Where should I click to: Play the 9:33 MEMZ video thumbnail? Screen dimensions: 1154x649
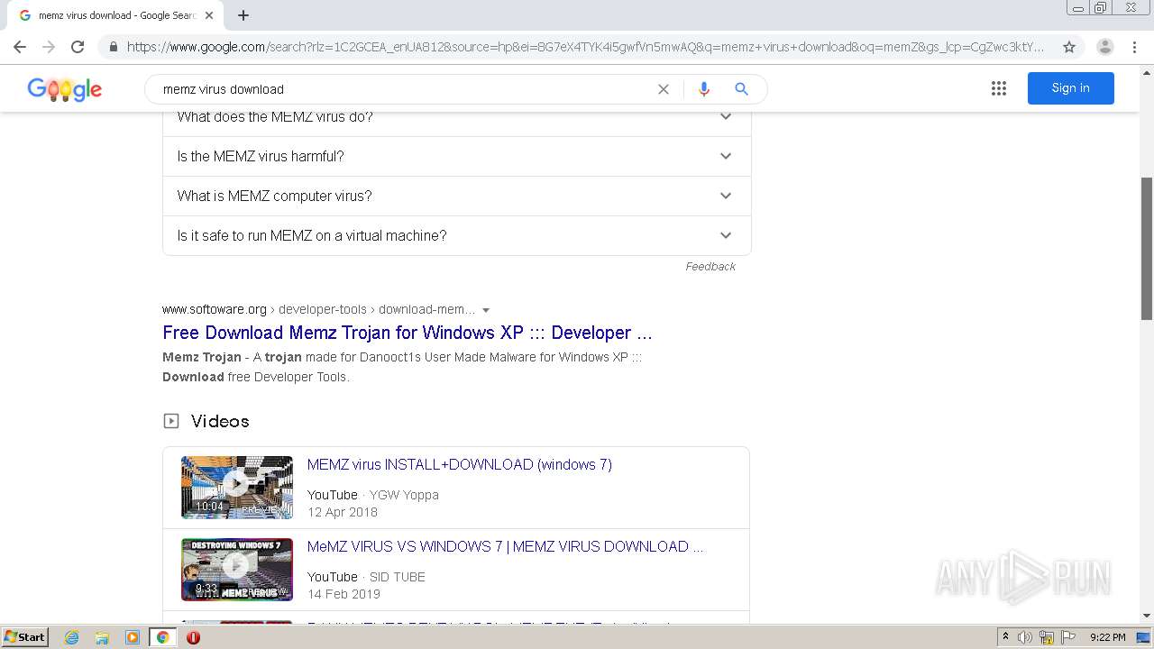click(x=237, y=570)
